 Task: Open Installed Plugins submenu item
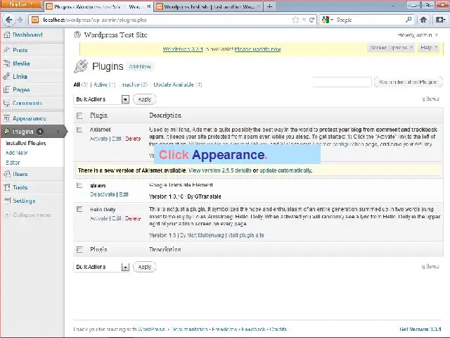tap(26, 143)
